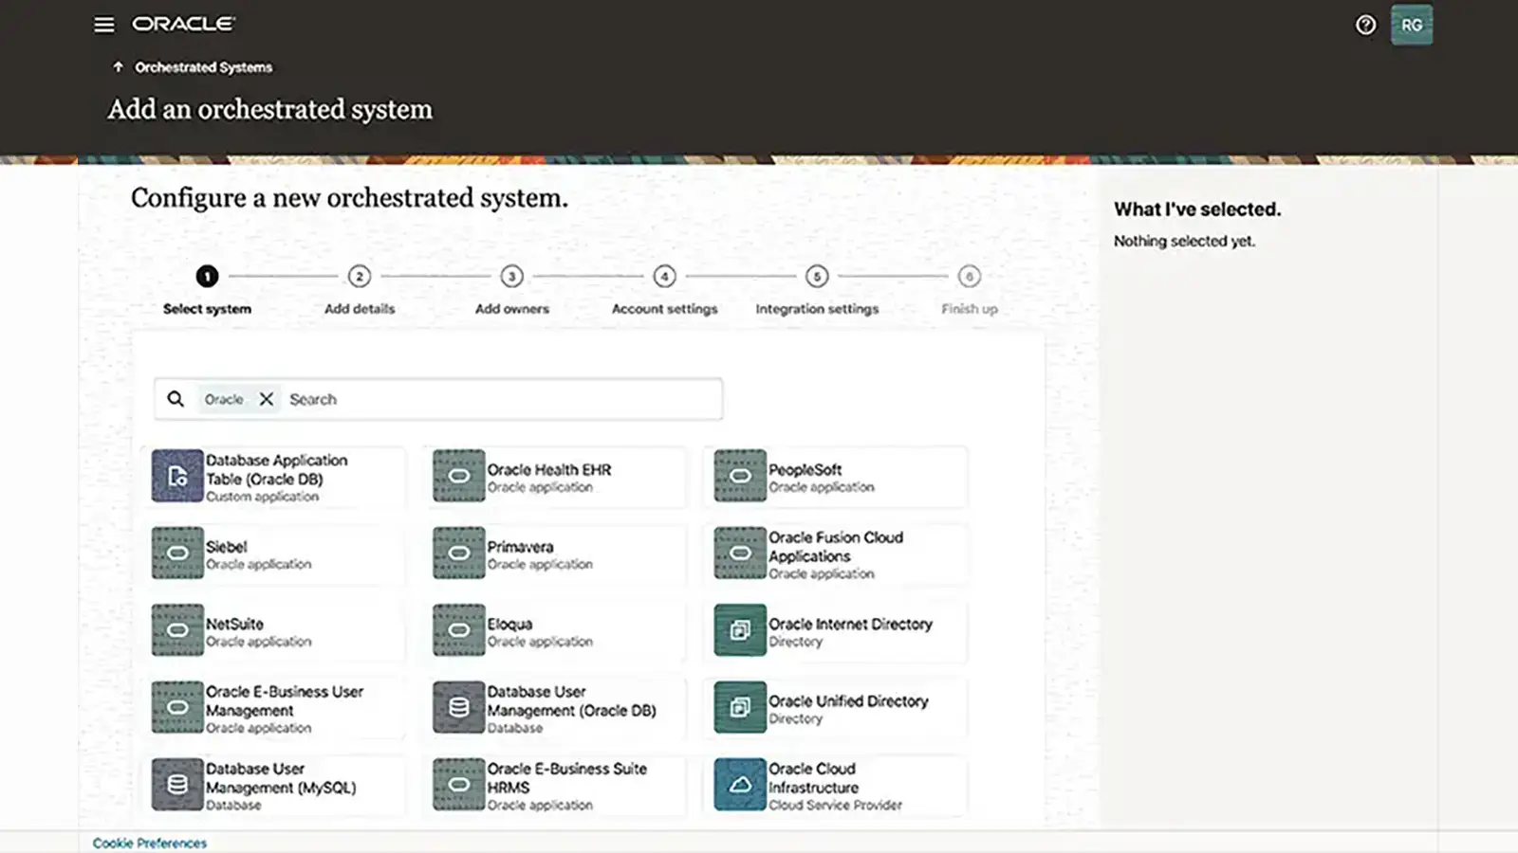Choose the Database User Management (MySQL) title

coord(282,778)
